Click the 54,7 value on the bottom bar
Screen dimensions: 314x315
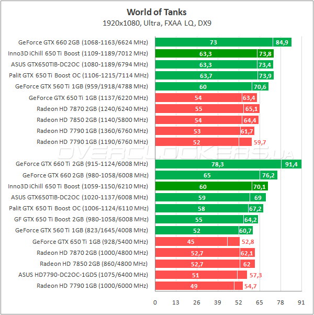click(250, 286)
